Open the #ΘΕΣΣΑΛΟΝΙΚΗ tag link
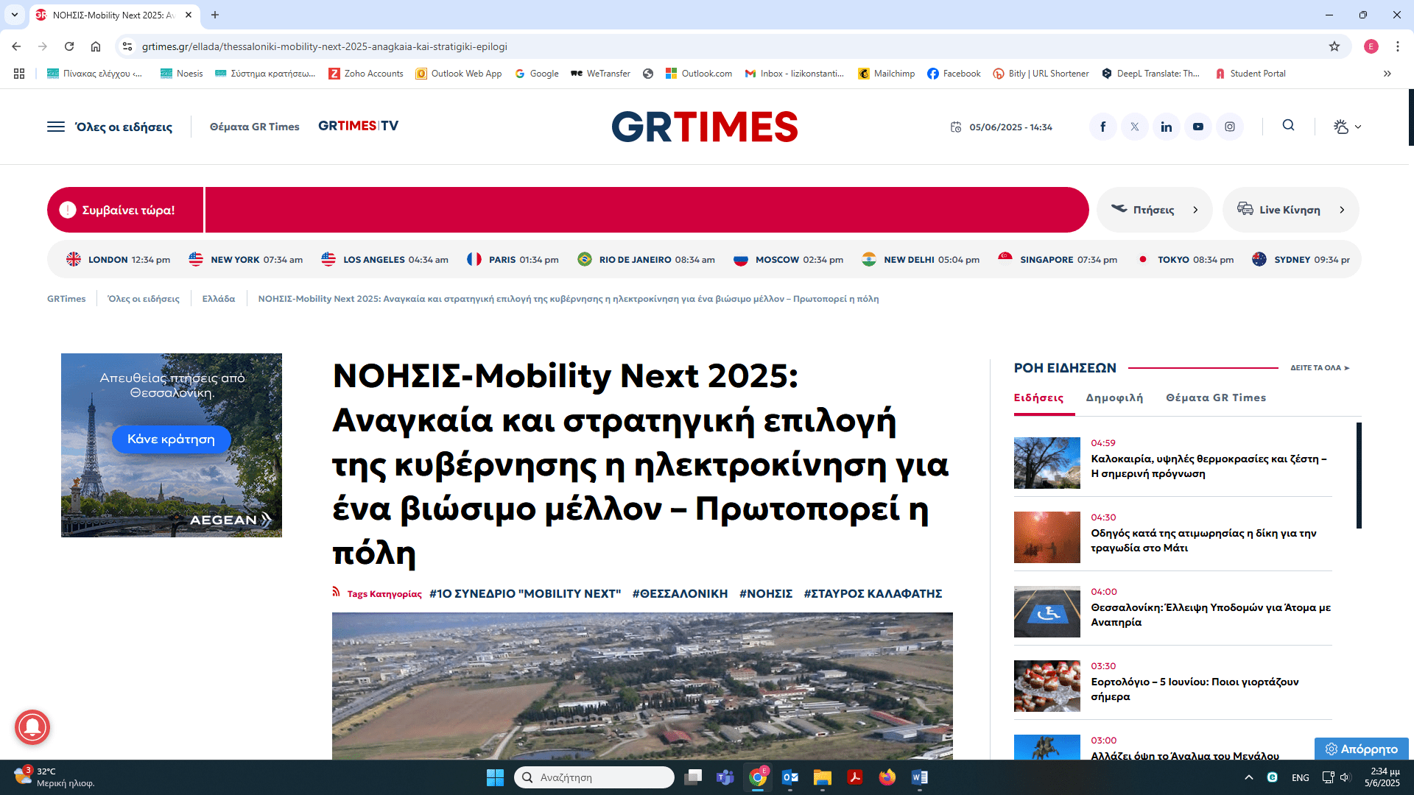The height and width of the screenshot is (795, 1414). (680, 593)
